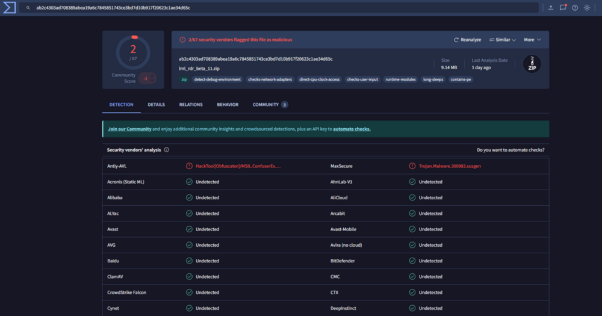The height and width of the screenshot is (316, 602).
Task: Click the checks-network-adapters tag
Action: tap(270, 79)
